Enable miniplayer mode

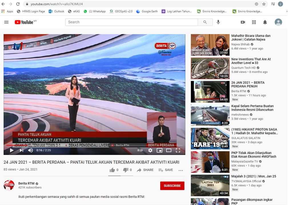159,150
